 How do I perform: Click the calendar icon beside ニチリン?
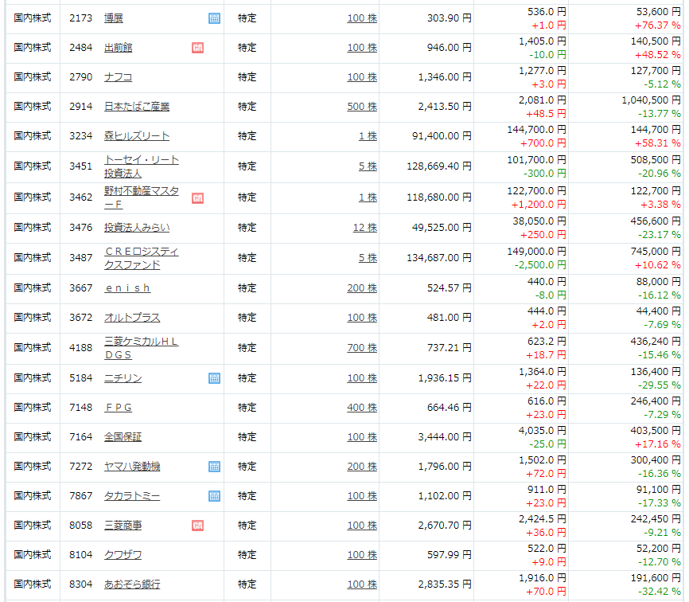pos(214,378)
